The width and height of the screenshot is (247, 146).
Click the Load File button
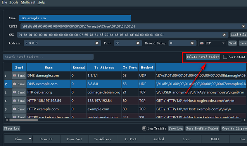238,35
